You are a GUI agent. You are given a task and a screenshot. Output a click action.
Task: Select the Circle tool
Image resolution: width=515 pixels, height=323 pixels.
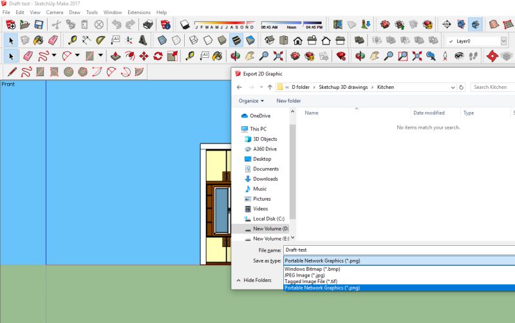click(x=68, y=72)
